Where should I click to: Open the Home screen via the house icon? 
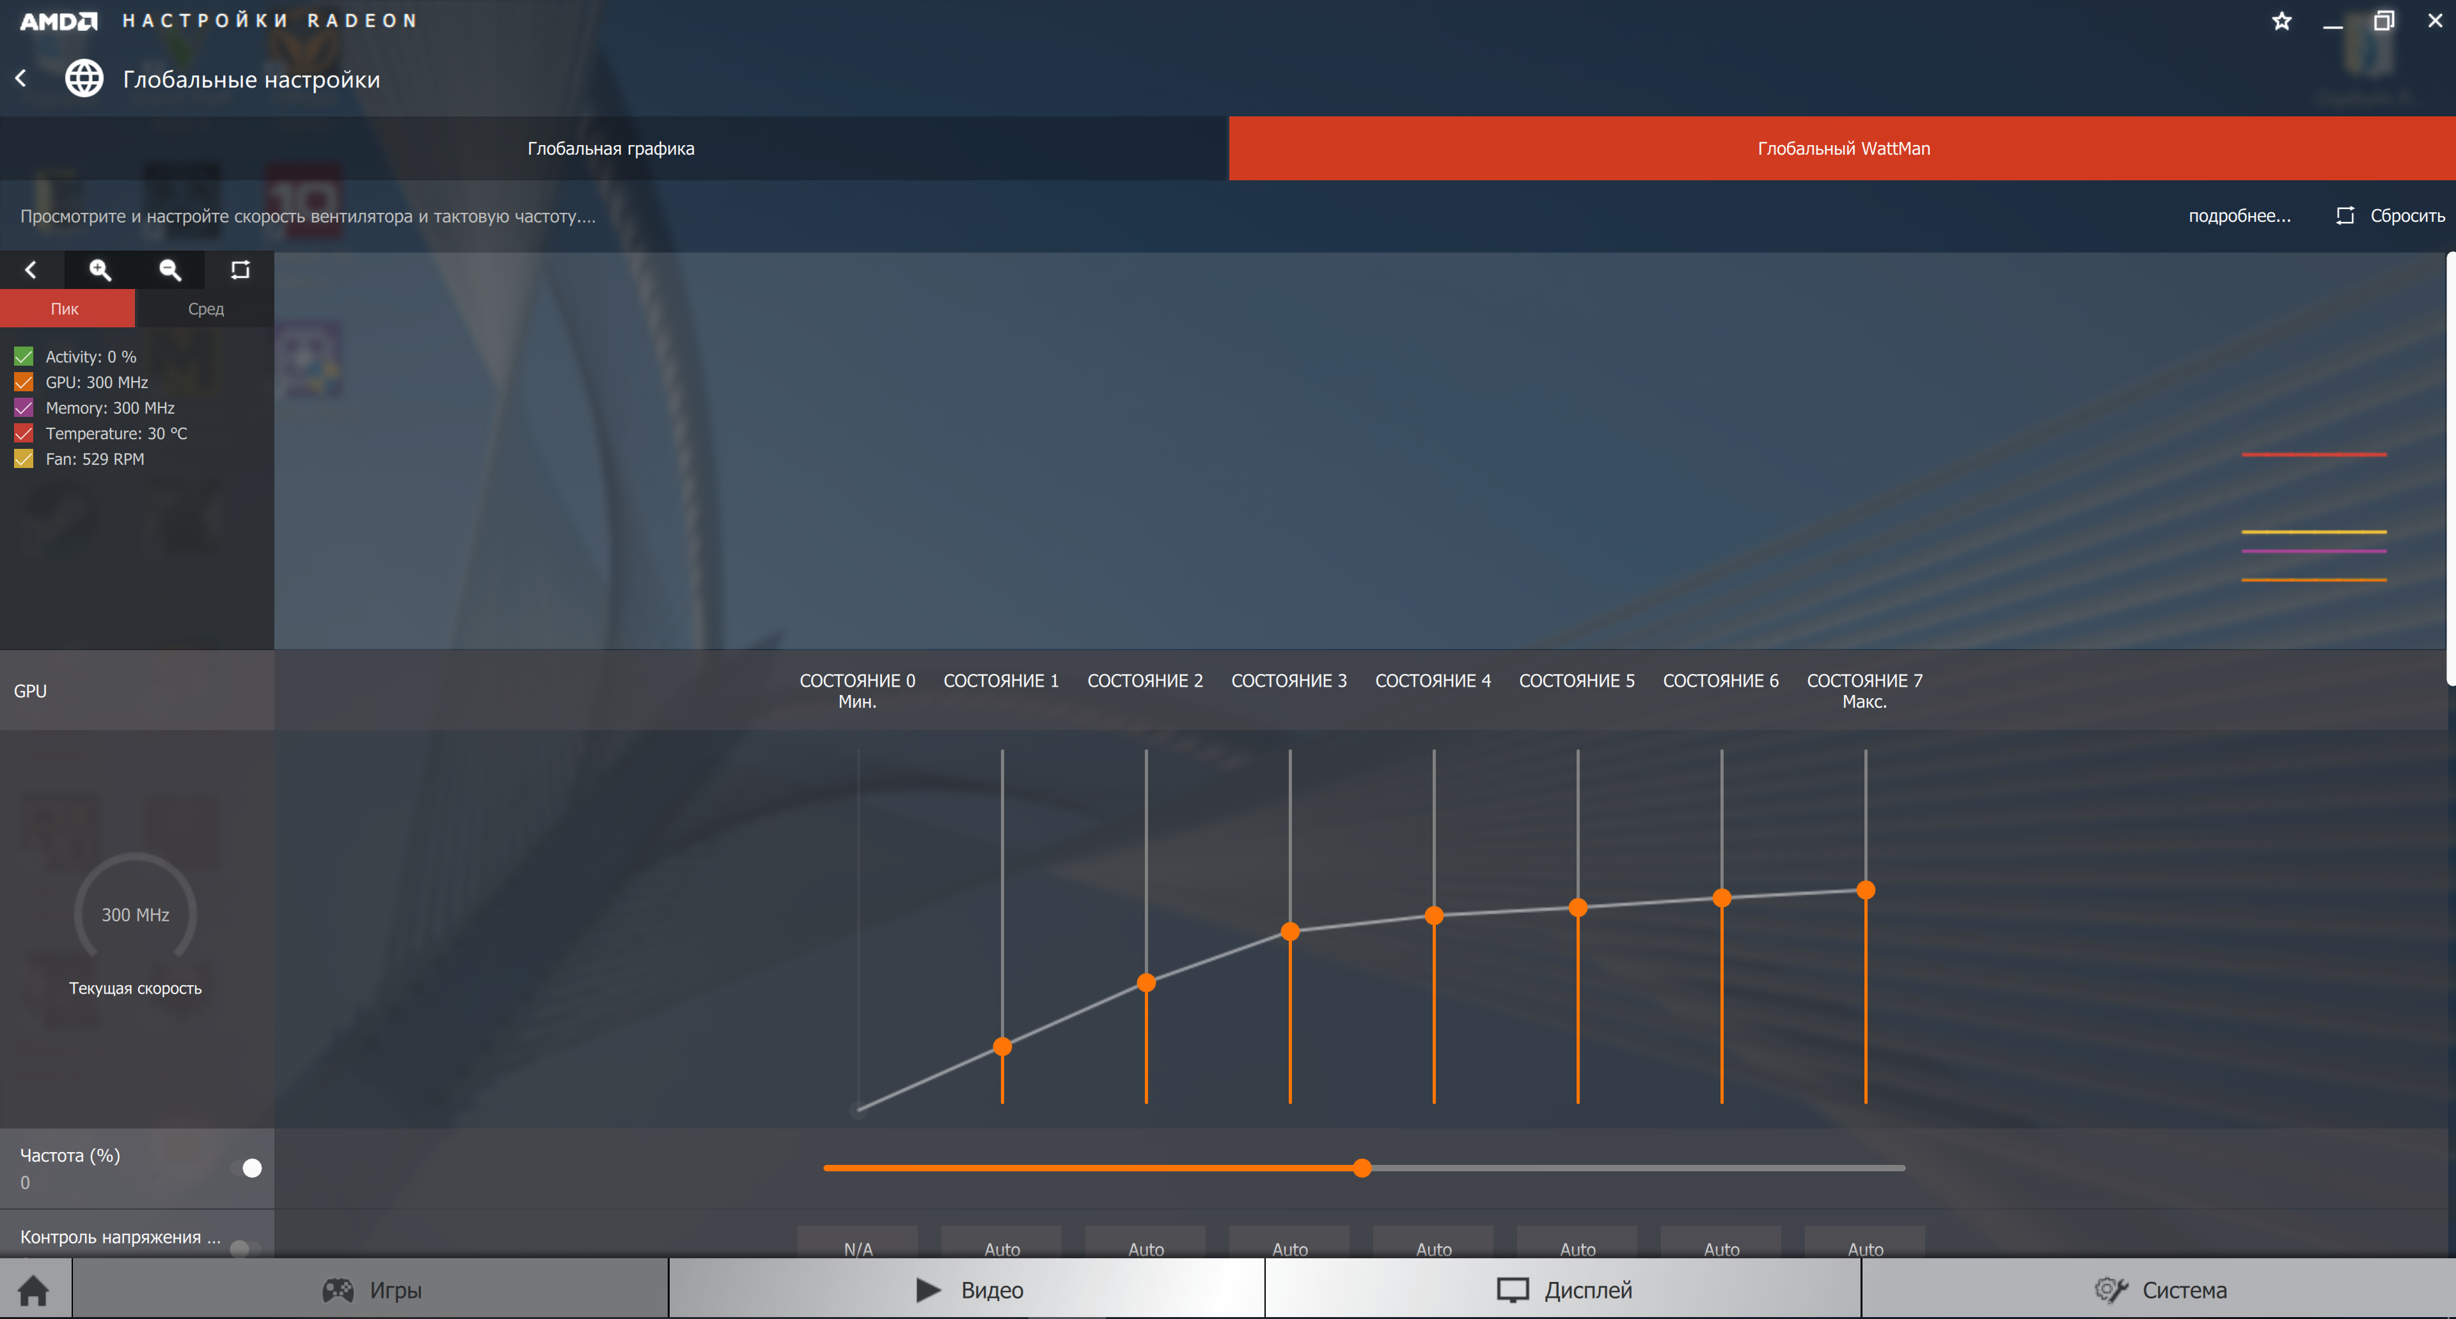[x=33, y=1290]
